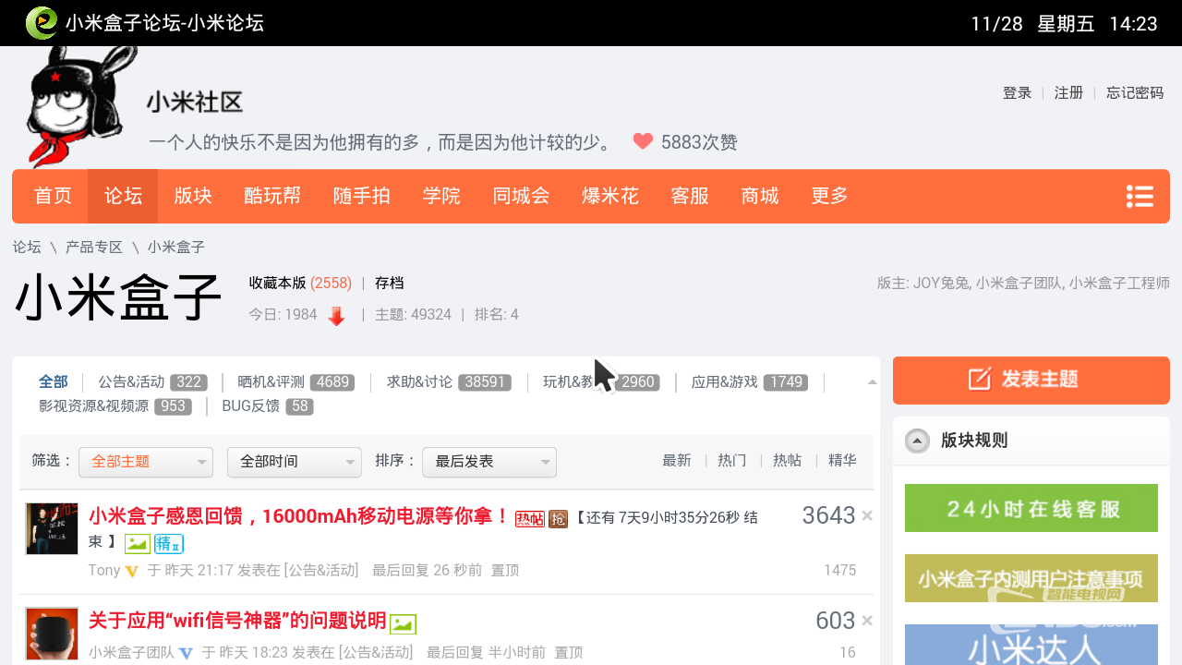Click the blue V badge next to 小米盒子团队

coord(186,653)
